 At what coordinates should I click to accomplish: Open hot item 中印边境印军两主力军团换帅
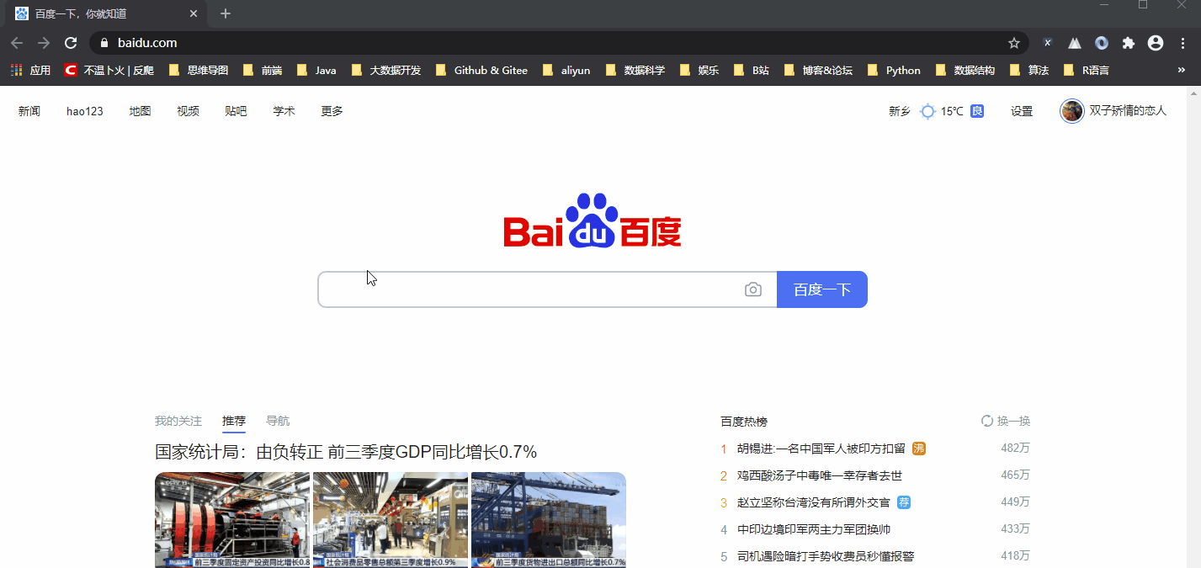pos(814,529)
